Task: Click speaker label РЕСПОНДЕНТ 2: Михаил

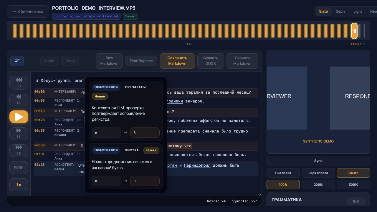Action: click(67, 132)
